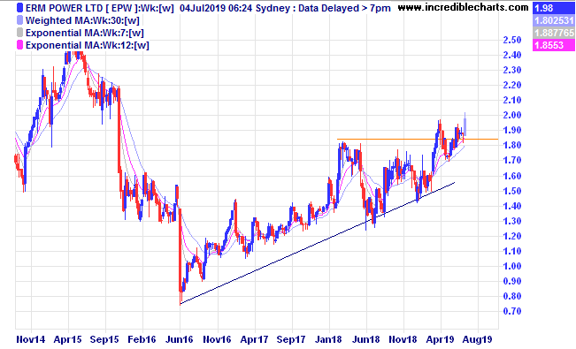
Task: Select the 'ERM POWER LTD [ EPW ]:Wk:[w]' title
Action: pos(100,8)
